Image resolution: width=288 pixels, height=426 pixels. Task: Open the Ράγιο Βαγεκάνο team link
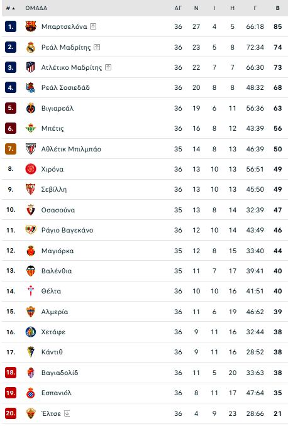tap(67, 230)
